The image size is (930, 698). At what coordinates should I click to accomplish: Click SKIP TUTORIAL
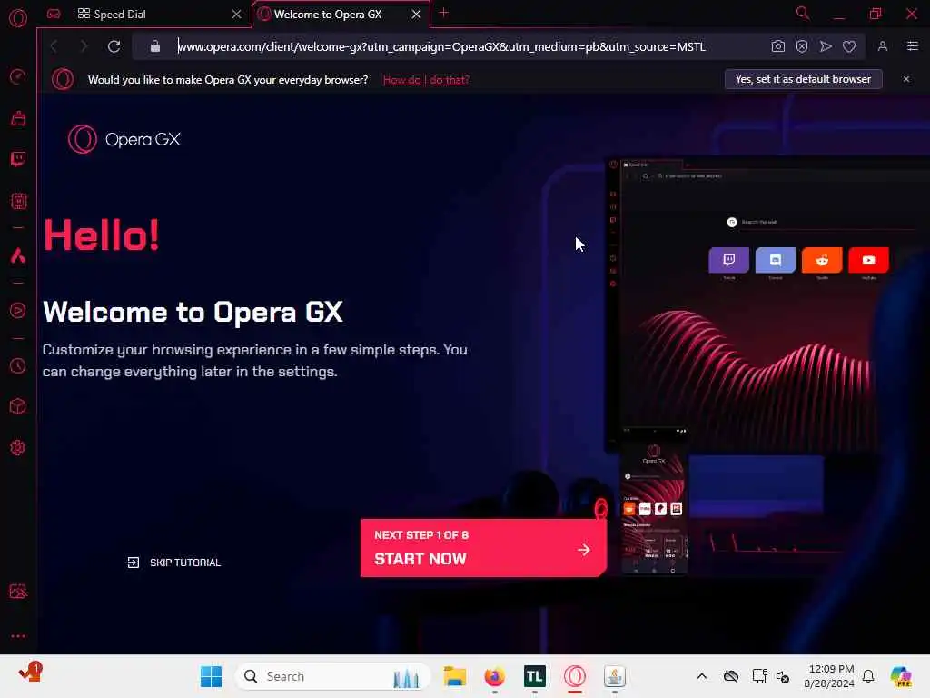tap(173, 562)
